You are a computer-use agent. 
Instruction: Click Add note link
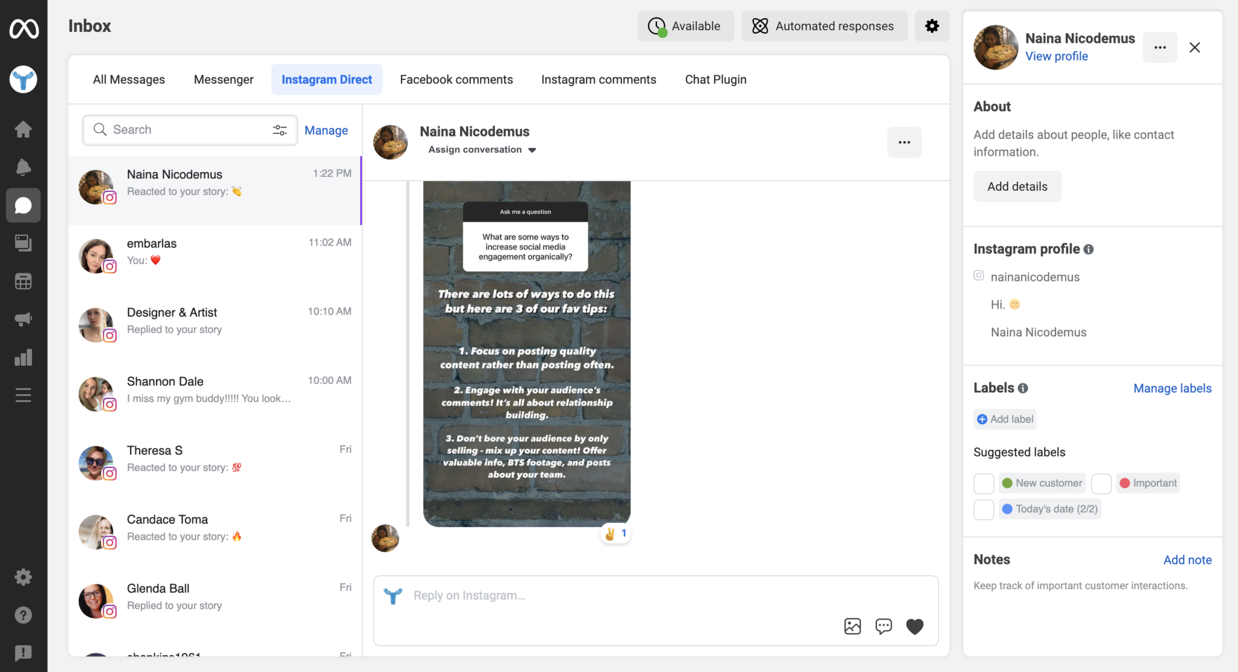(x=1187, y=560)
